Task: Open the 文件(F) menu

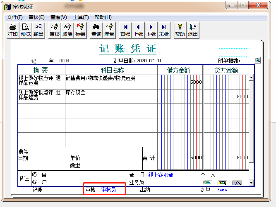Action: 15,17
